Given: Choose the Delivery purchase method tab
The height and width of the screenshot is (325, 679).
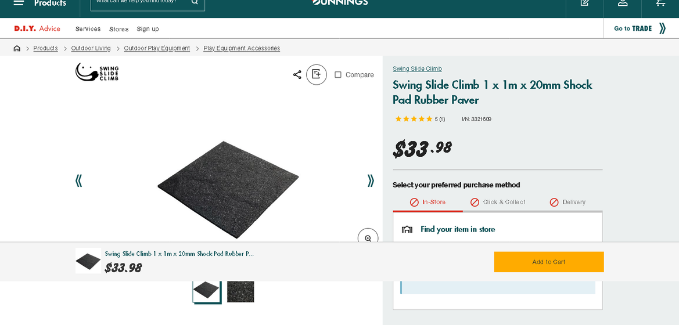Looking at the screenshot, I should click(x=567, y=202).
